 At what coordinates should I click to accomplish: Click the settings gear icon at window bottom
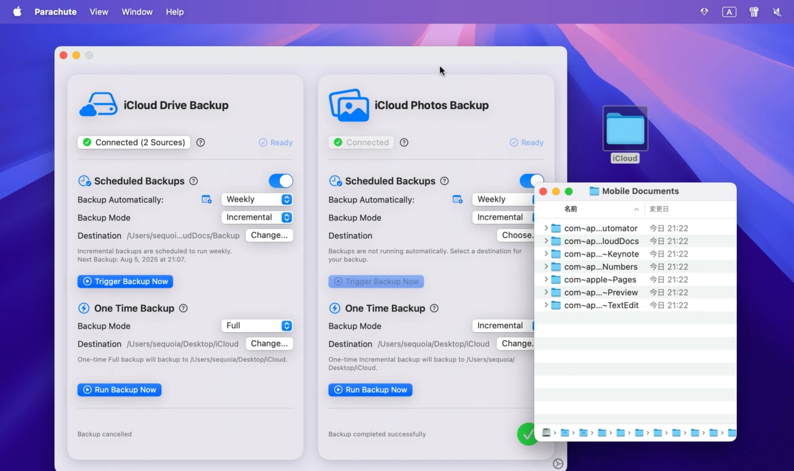tap(558, 464)
